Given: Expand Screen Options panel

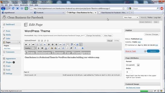Looking at the screenshot, I should [145, 22].
